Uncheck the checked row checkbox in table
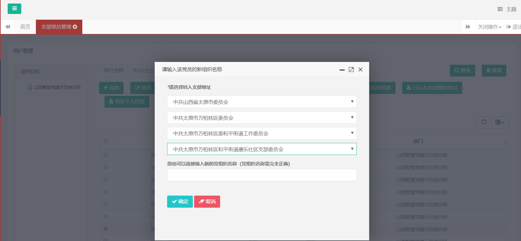The width and height of the screenshot is (521, 241). point(105,229)
